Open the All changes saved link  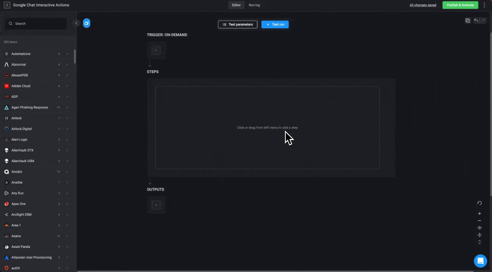pos(423,5)
